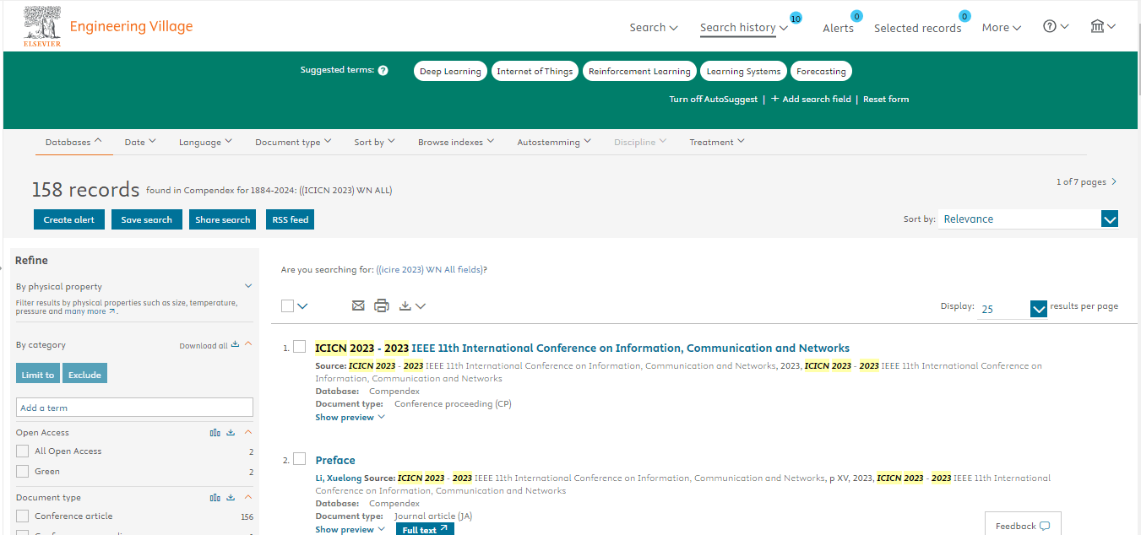1141x535 pixels.
Task: Collapse the Document type facet in Refine
Action: point(248,497)
